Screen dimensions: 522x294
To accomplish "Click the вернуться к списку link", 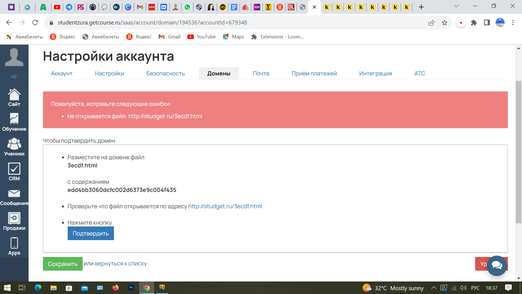I will click(121, 264).
